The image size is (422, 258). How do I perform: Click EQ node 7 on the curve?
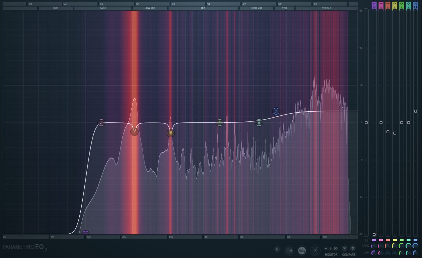tap(276, 111)
